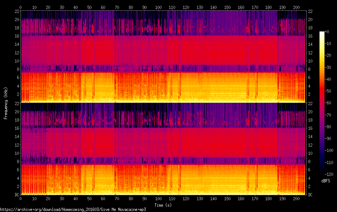Select the 200 s marker on the top time axis
This screenshot has width=337, height=212.
[296, 7]
